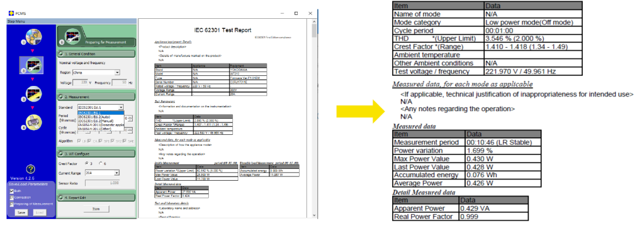The image size is (637, 226).
Task: Click the report preview vertical scrollbar thumb
Action: (314, 31)
